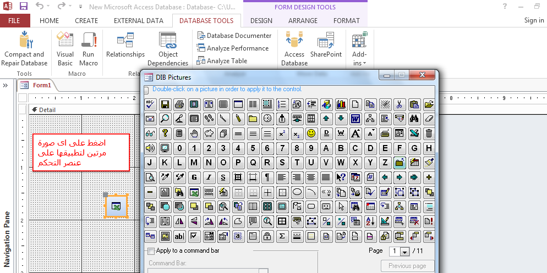547x273 pixels.
Task: Select the padlock picture
Action: pos(267,236)
